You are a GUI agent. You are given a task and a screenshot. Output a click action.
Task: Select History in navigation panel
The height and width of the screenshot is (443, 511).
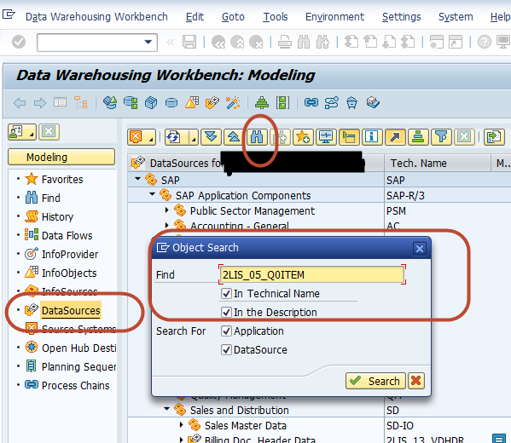57,216
